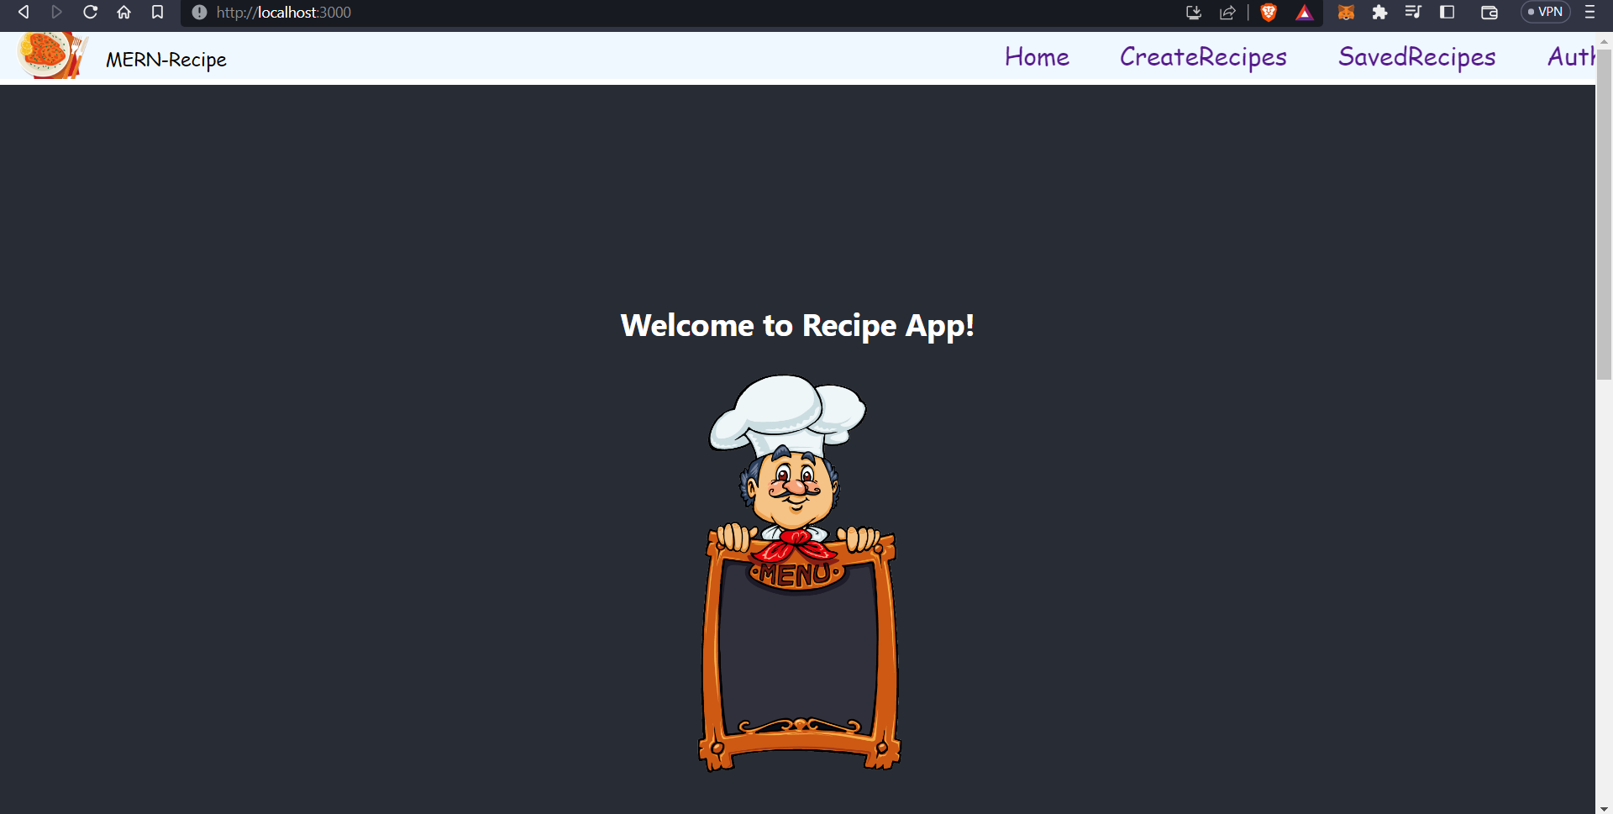
Task: Open the Auth nav link
Action: (x=1571, y=57)
